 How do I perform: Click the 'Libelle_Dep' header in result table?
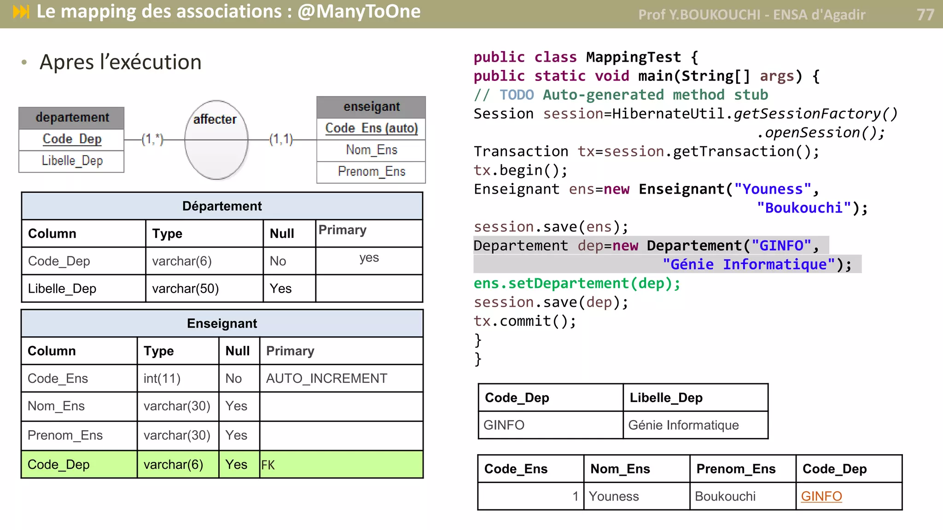tap(695, 398)
